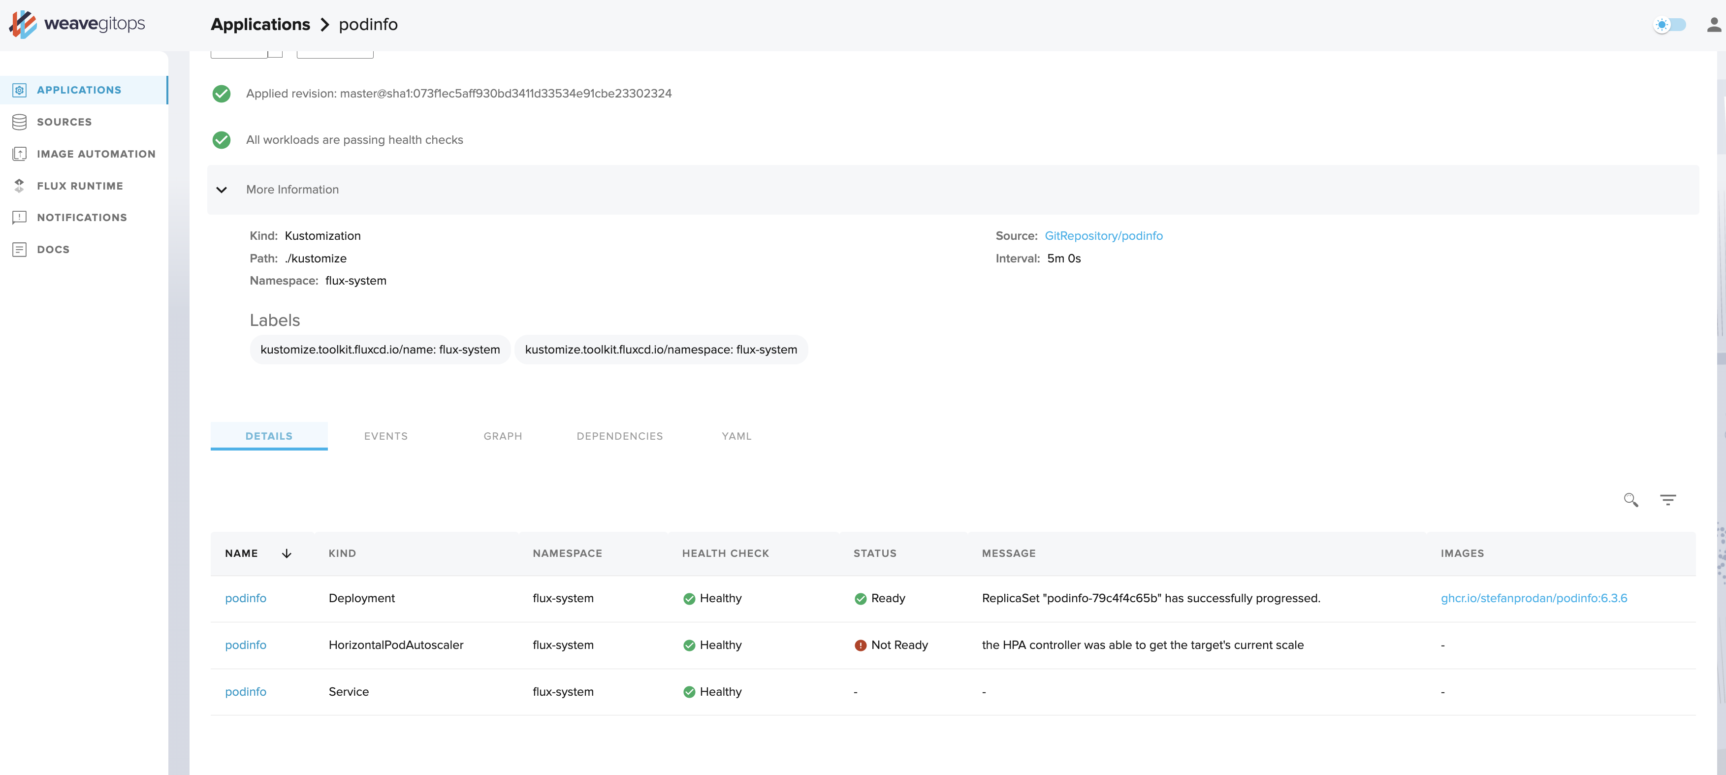Click Service row Healthy check icon
Viewport: 1726px width, 775px height.
(x=689, y=692)
